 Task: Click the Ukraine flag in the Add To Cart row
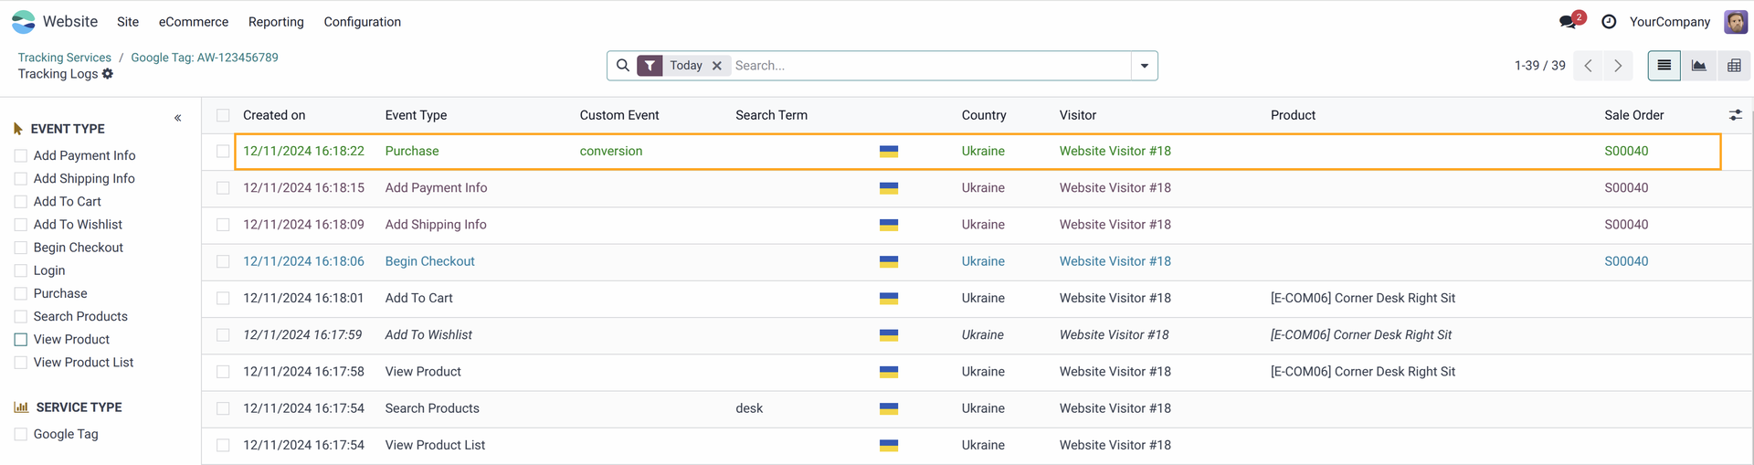pos(889,299)
